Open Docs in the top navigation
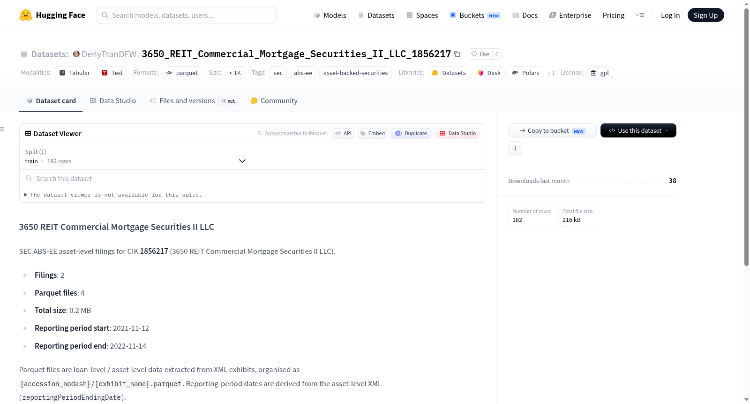 pyautogui.click(x=525, y=15)
